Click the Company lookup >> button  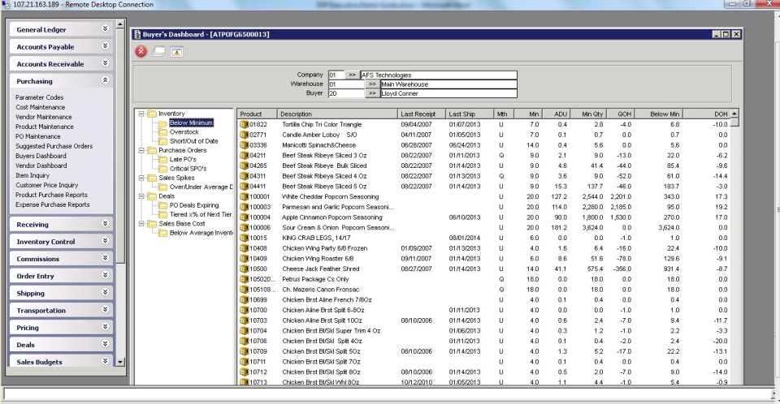pyautogui.click(x=352, y=75)
